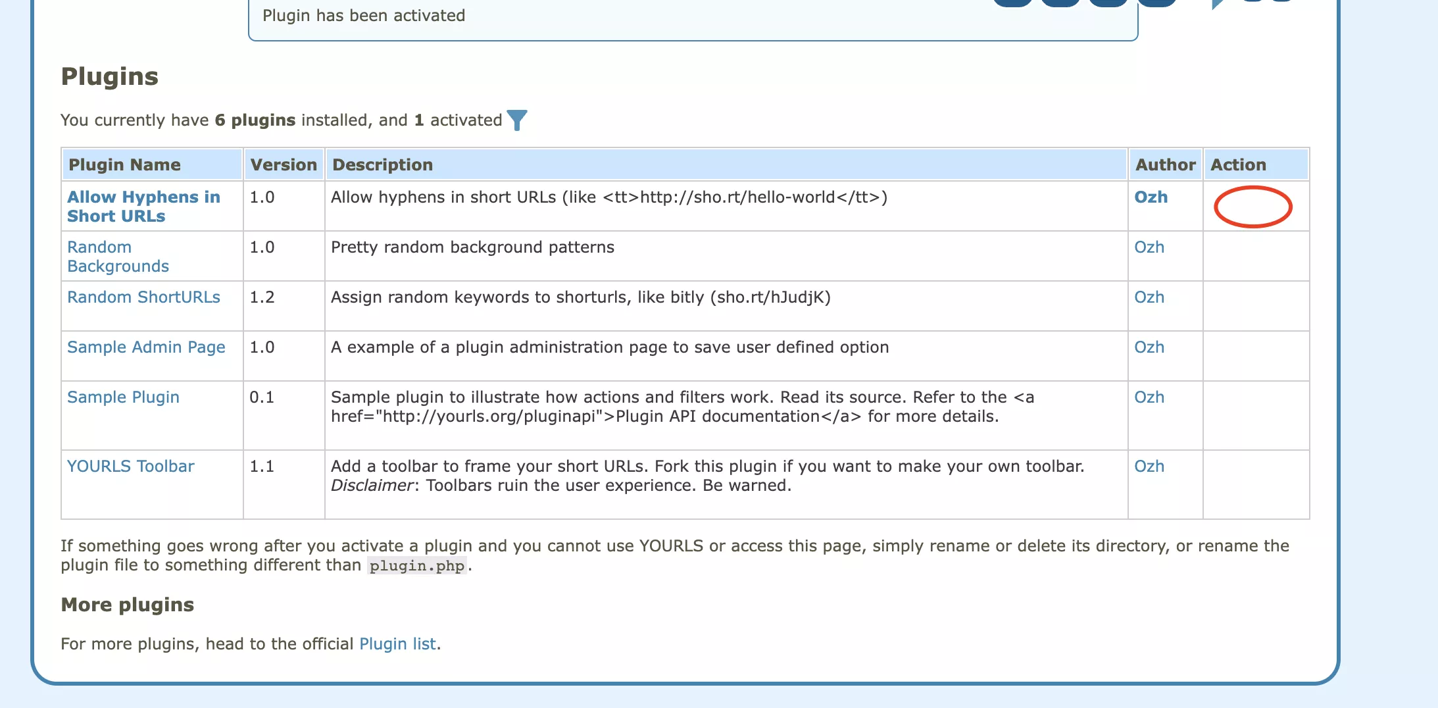Click inside the red circled Action cell
1438x708 pixels.
click(x=1252, y=207)
